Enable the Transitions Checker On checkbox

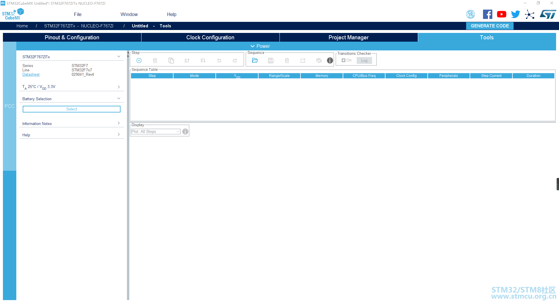344,60
